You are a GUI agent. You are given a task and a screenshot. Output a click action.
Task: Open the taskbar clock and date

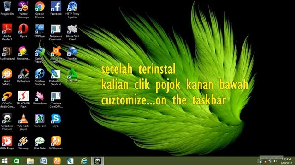click(x=286, y=161)
